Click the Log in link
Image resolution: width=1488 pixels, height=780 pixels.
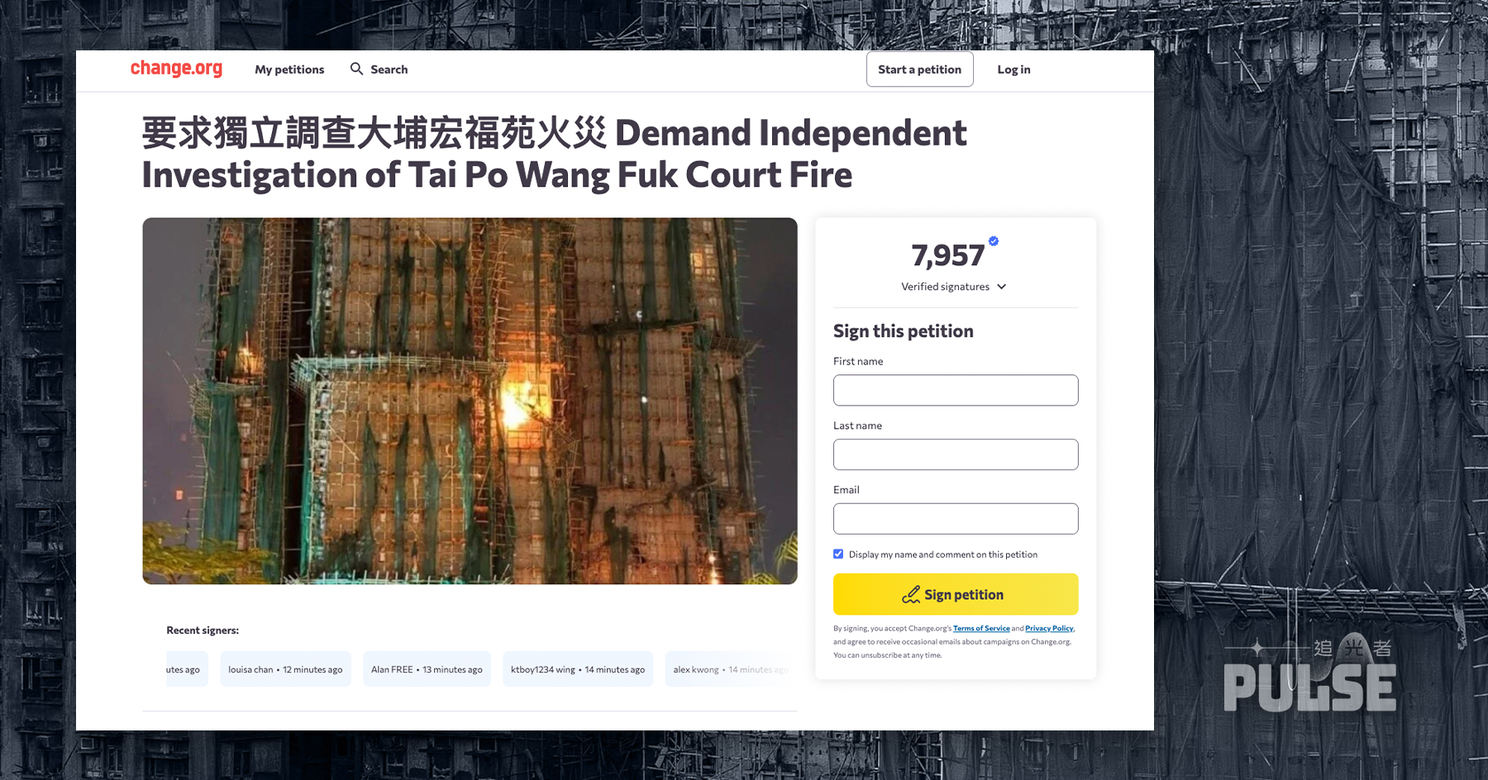click(1013, 69)
